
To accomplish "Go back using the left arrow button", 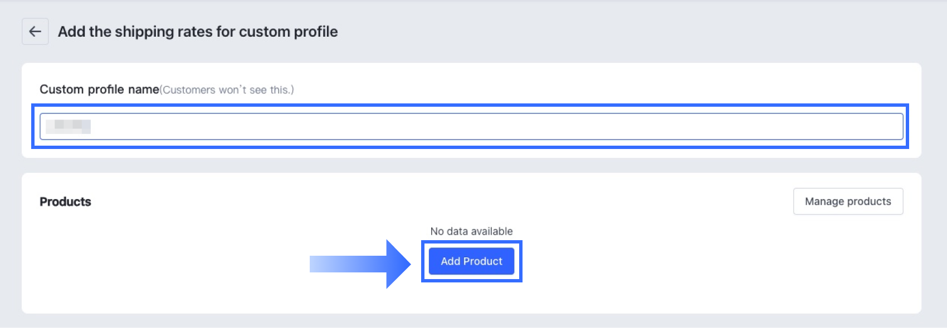I will click(x=35, y=32).
